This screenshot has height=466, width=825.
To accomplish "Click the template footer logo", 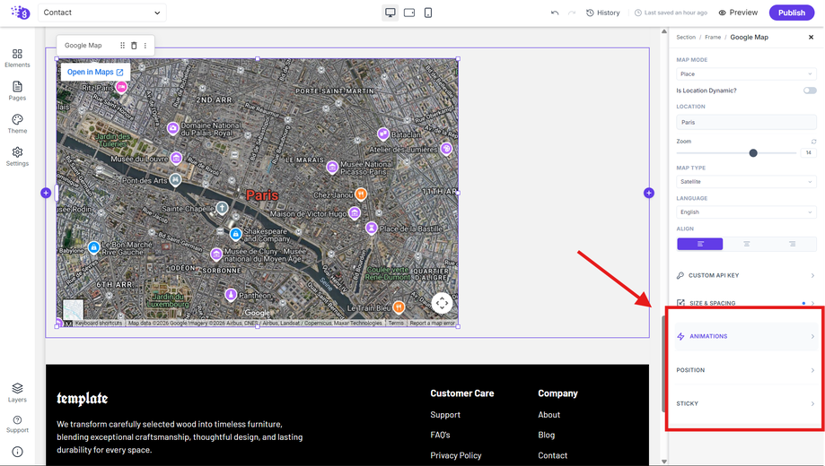I will click(x=82, y=399).
